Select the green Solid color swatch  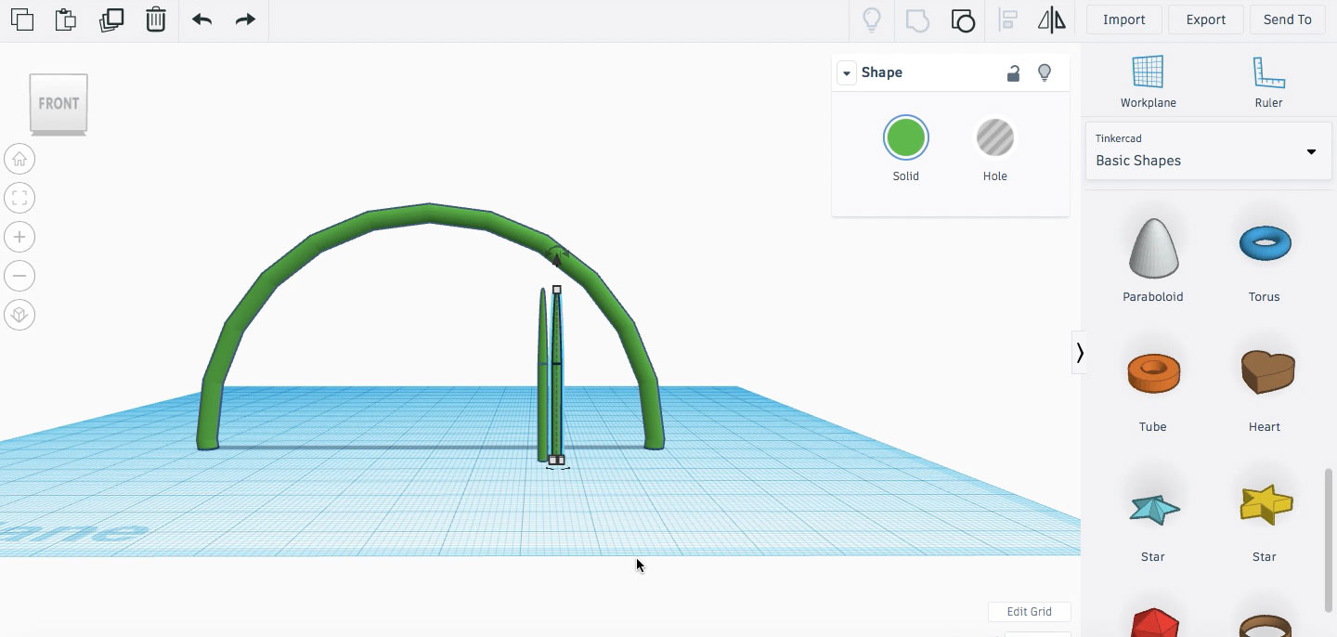905,138
